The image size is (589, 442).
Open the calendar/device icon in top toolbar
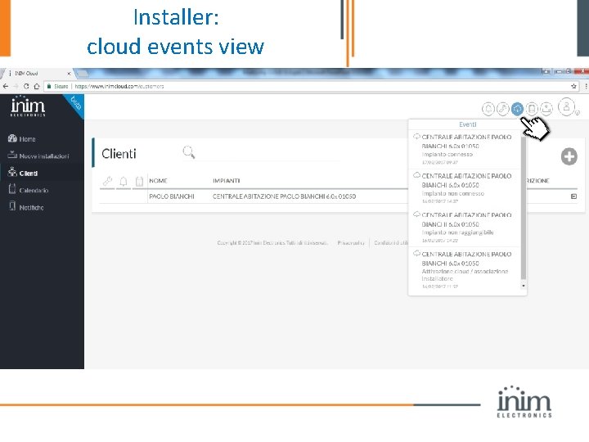pos(532,109)
